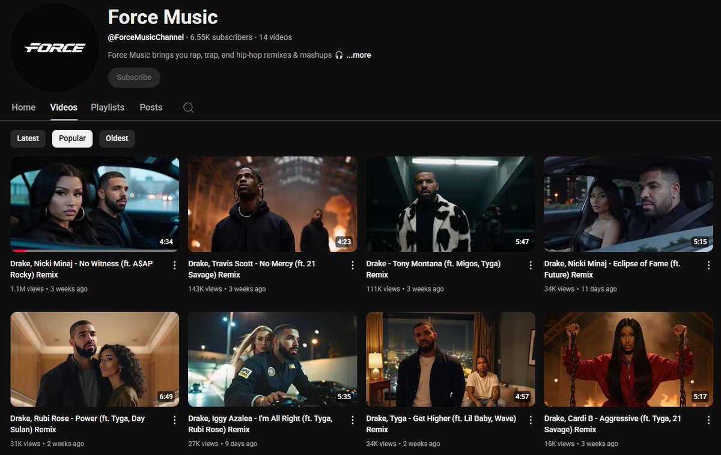Click the red watch progress bar on No Witness
The height and width of the screenshot is (455, 721).
tap(19, 251)
